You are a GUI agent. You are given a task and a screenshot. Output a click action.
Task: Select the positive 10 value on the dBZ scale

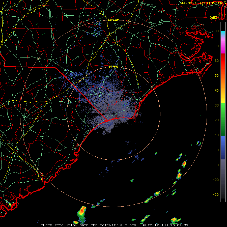click(217, 135)
